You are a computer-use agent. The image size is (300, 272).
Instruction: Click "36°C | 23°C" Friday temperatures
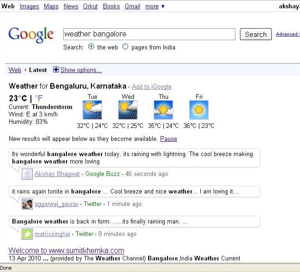click(x=199, y=126)
